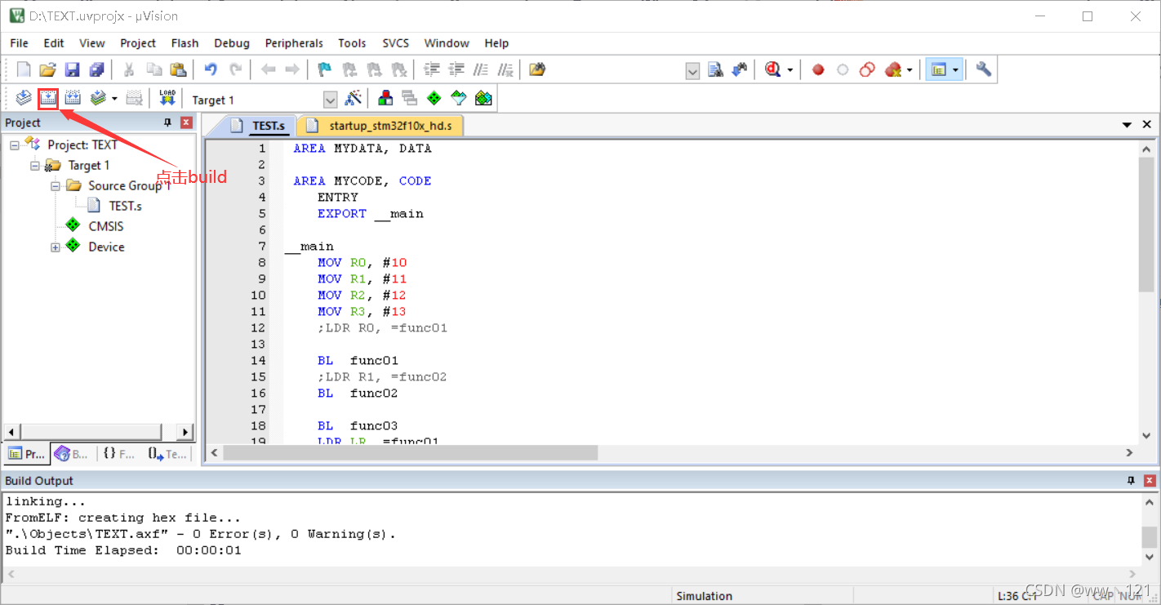Create a new file from toolbar
Viewport: 1161px width, 605px height.
(x=24, y=69)
